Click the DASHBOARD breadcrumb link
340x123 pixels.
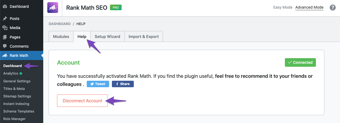pyautogui.click(x=59, y=24)
